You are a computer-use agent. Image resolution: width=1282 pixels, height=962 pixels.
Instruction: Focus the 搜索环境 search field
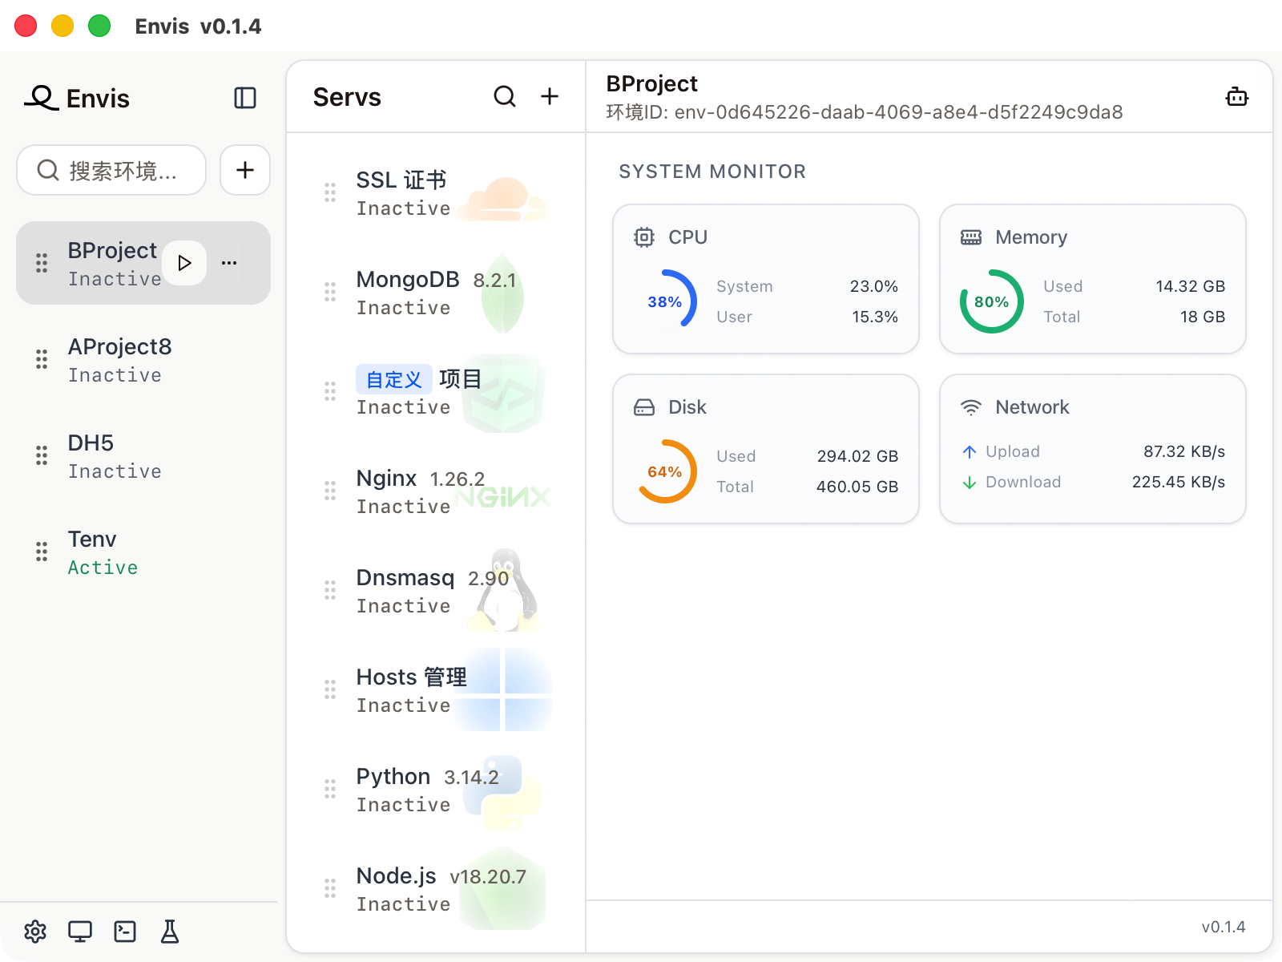(x=111, y=170)
